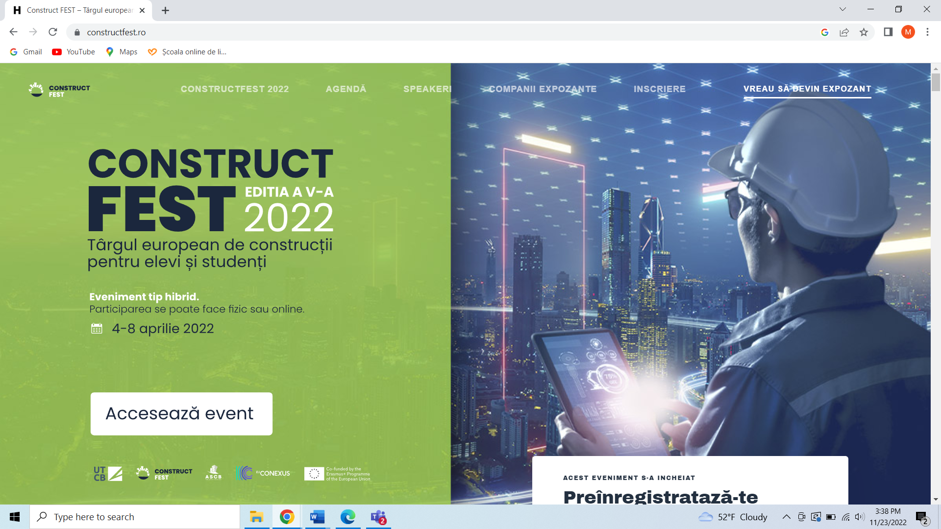Share this page icon
This screenshot has height=529, width=941.
(844, 32)
